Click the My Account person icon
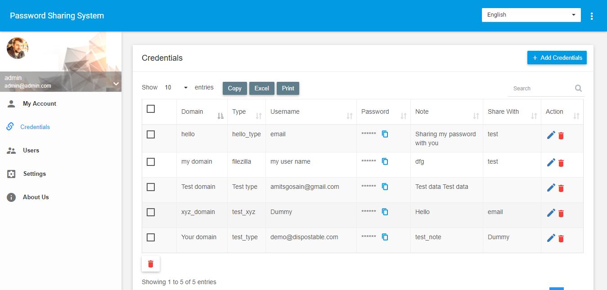 click(11, 104)
